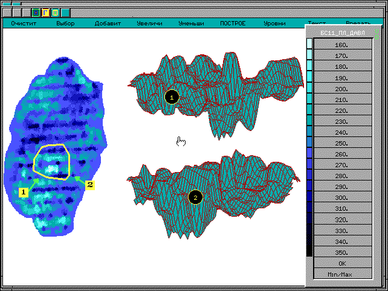Click the plain teal toolbar button

click(65, 12)
